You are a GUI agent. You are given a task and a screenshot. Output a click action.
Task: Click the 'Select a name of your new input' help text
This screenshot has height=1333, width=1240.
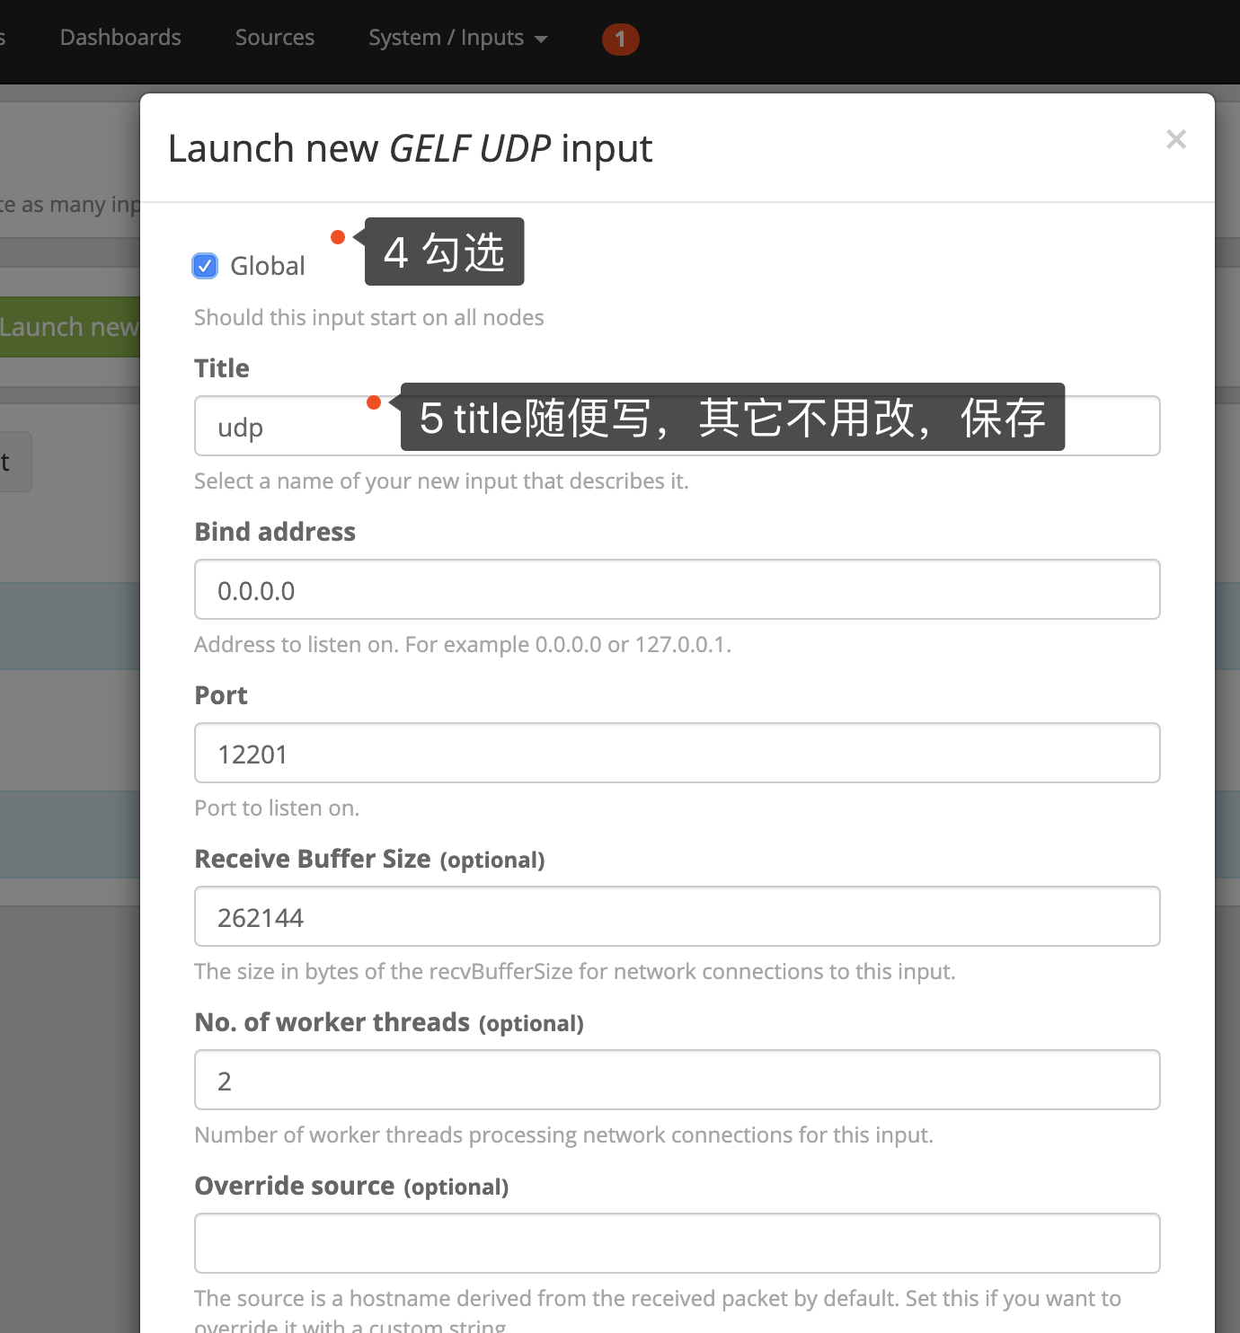[441, 481]
